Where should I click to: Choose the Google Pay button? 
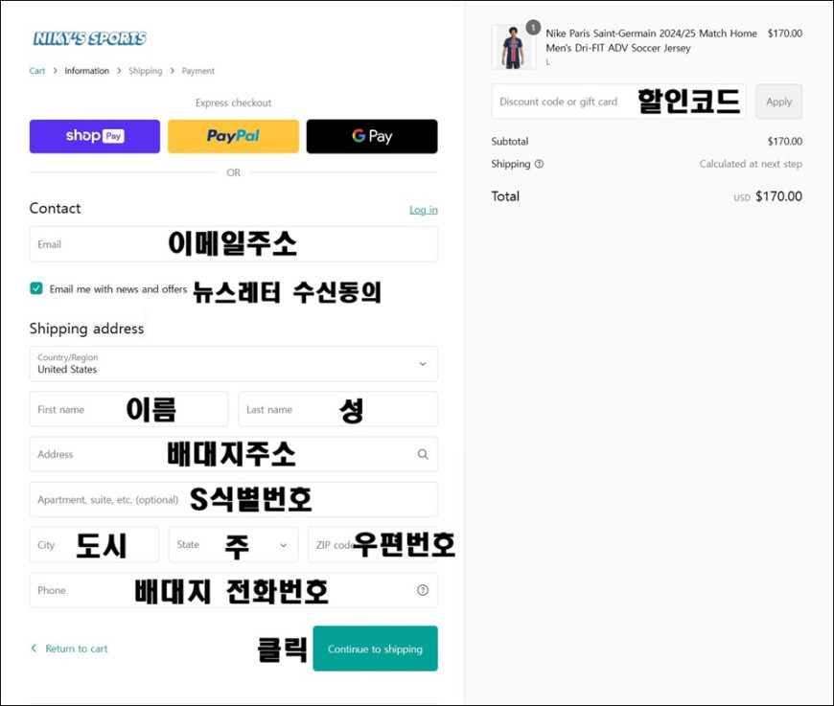372,136
